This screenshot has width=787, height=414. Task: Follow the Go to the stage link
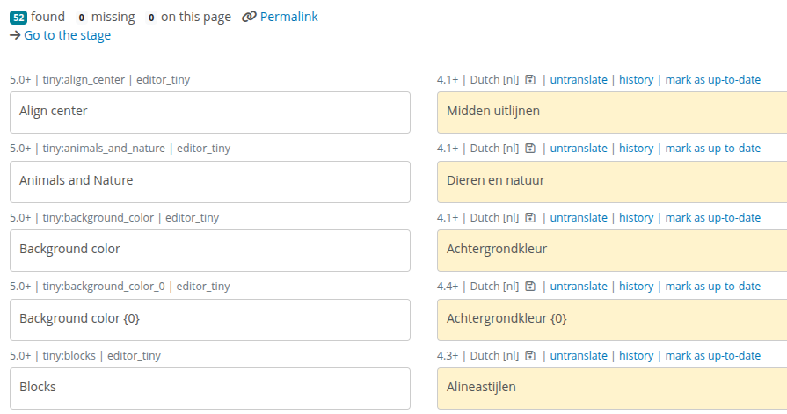[67, 35]
